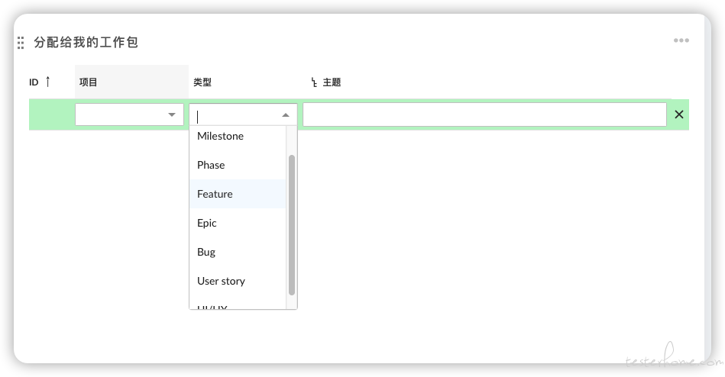Click the ID column header
Image resolution: width=725 pixels, height=377 pixels.
point(34,82)
